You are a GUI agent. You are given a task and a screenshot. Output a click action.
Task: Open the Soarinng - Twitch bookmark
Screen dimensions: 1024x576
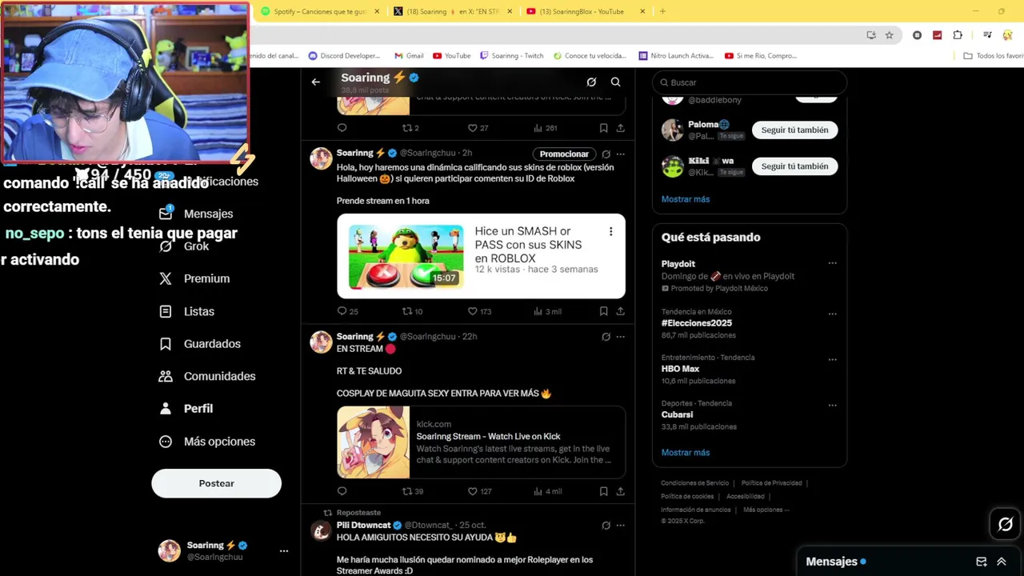pos(512,56)
